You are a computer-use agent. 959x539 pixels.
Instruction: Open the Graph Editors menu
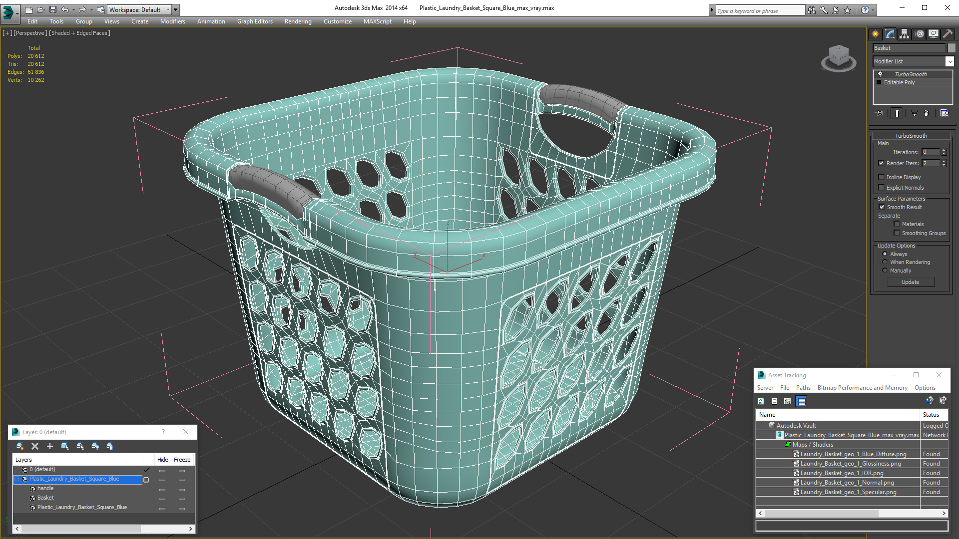point(255,21)
